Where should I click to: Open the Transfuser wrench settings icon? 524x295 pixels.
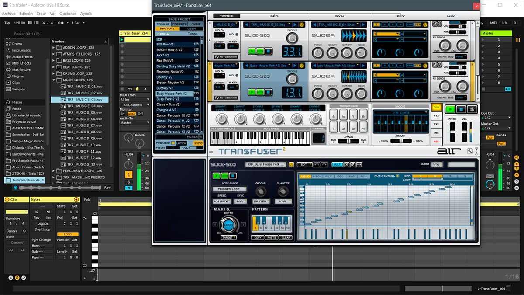pos(469,151)
